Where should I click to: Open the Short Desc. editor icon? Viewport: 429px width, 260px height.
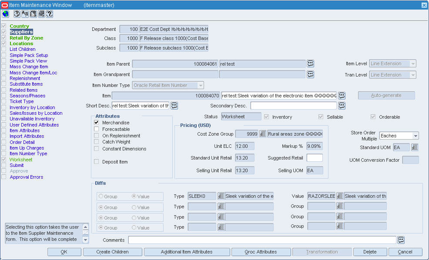click(x=174, y=106)
